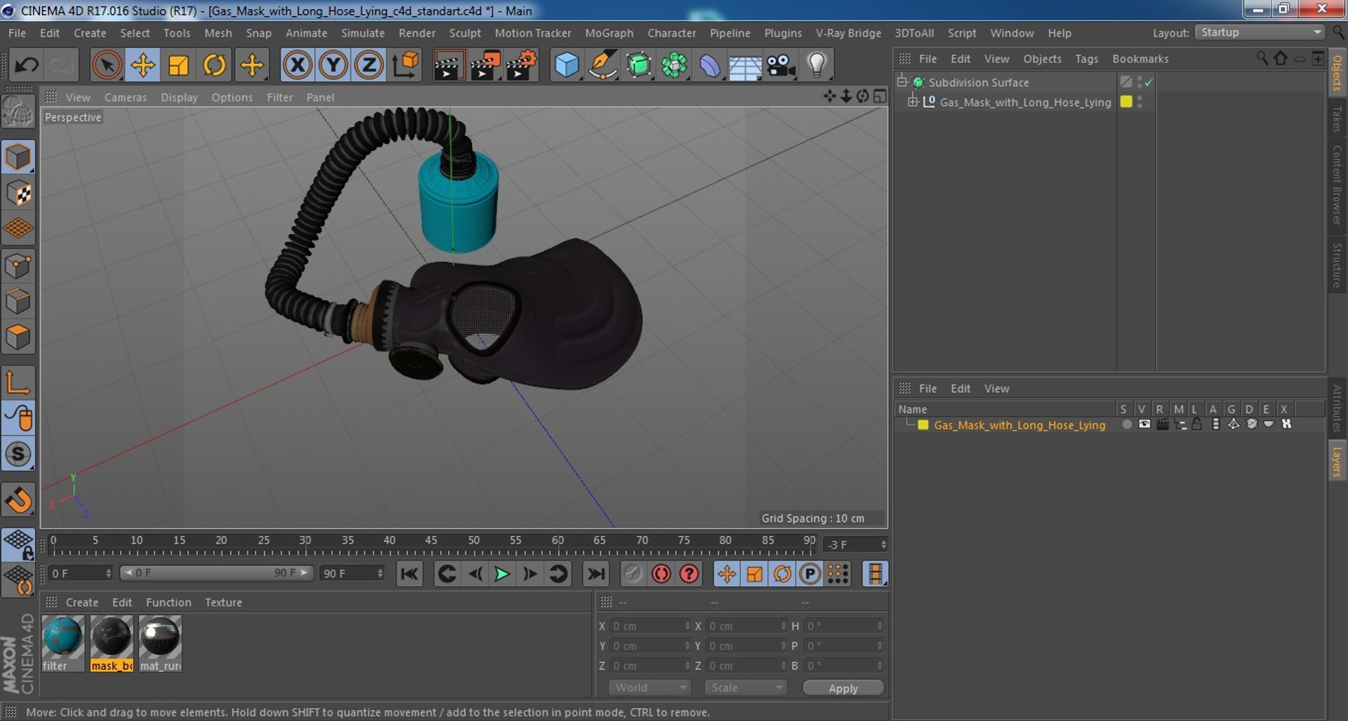Toggle layer lock icon
The width and height of the screenshot is (1348, 721).
(x=1197, y=424)
